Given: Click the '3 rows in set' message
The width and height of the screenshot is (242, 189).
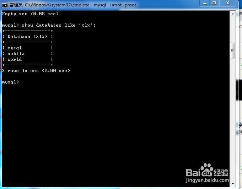Looking at the screenshot, I should pos(36,71).
